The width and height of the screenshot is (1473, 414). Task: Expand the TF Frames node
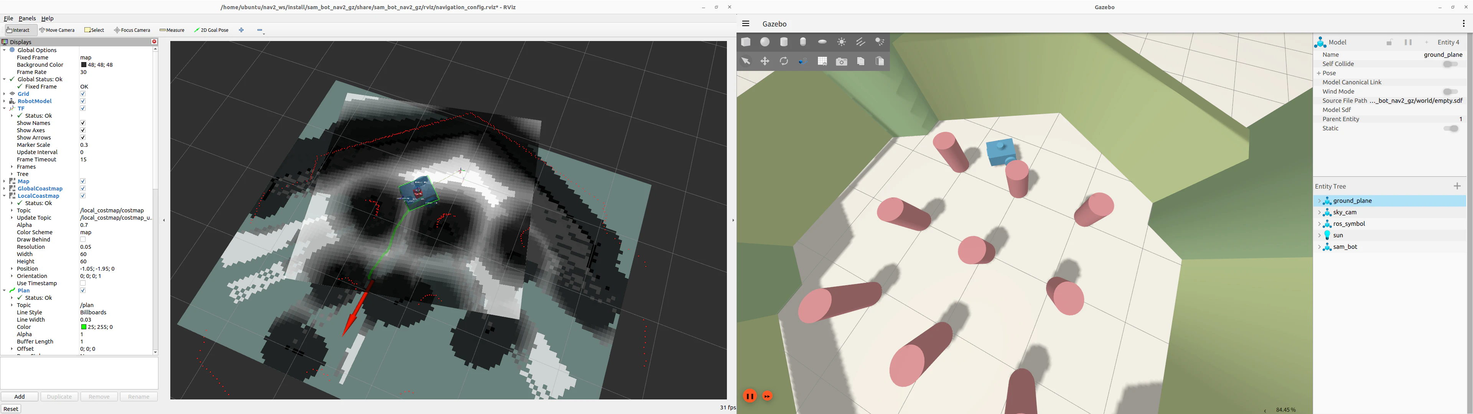[12, 167]
